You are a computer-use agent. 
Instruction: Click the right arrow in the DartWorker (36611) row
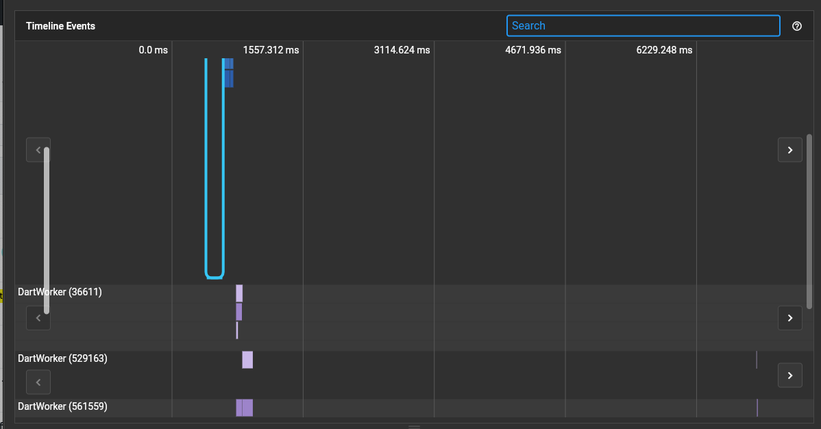(789, 318)
